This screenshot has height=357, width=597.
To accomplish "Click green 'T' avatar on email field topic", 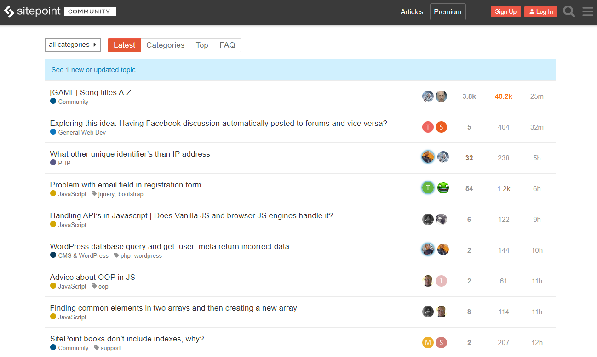I will [428, 188].
